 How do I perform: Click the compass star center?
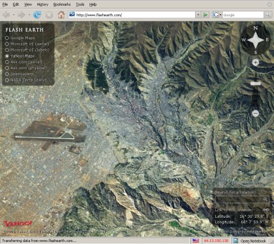[256, 40]
